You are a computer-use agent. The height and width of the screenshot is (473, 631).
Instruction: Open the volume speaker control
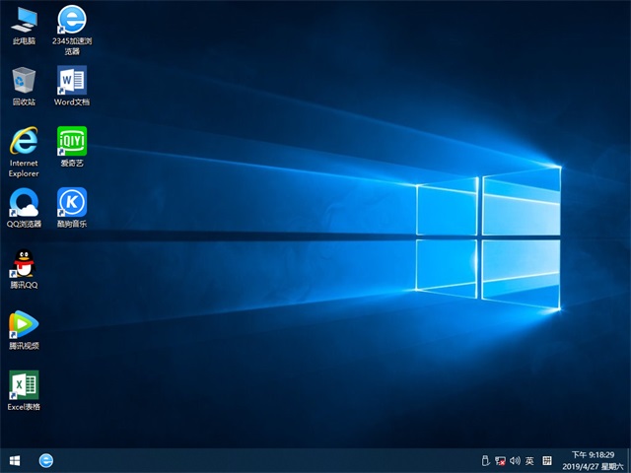[x=515, y=460]
